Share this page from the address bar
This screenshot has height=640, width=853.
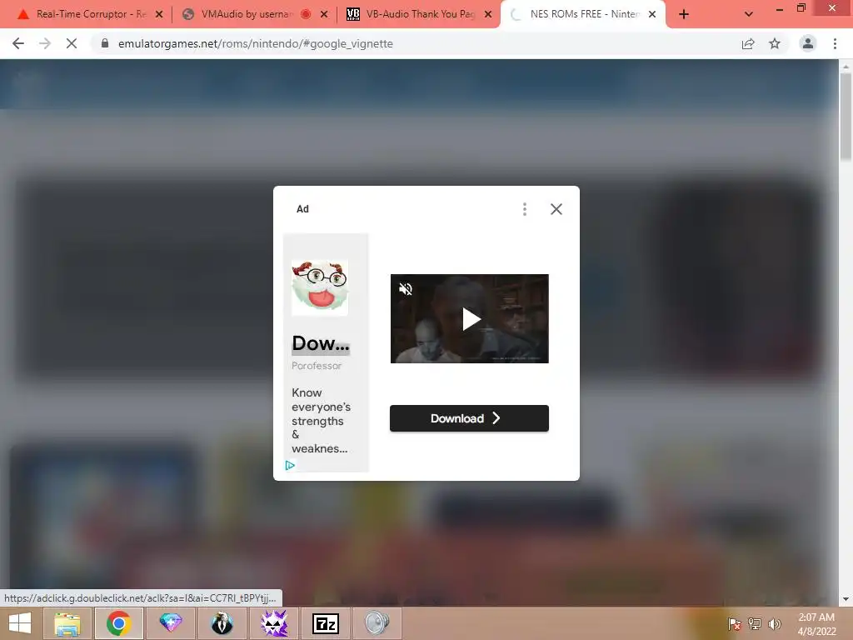(x=748, y=43)
